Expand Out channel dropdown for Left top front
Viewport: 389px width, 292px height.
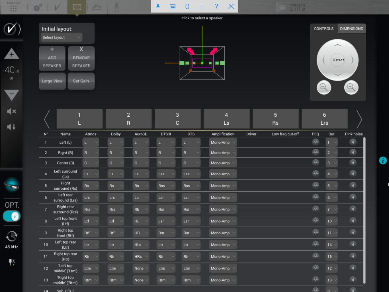pos(331,221)
